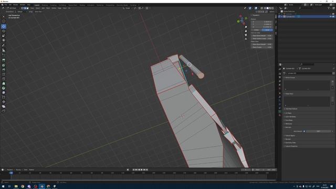
Task: Select the Rip Region tool
Action: 4,111
